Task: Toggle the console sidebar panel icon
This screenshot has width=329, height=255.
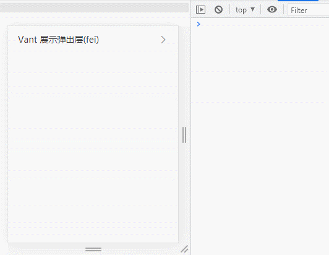Action: (200, 10)
